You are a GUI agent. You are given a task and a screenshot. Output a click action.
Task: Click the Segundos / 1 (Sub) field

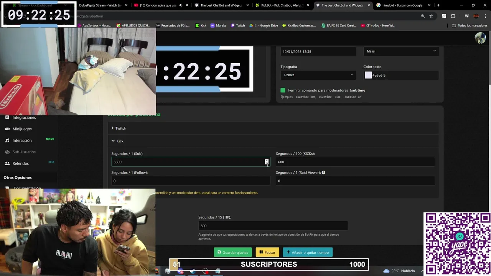pyautogui.click(x=191, y=162)
